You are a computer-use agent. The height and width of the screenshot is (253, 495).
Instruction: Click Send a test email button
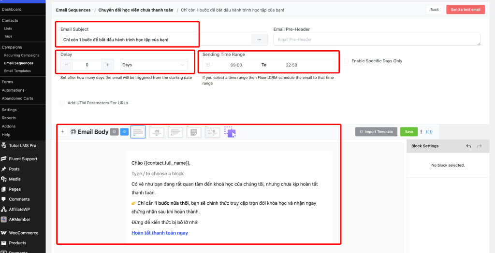pos(465,10)
